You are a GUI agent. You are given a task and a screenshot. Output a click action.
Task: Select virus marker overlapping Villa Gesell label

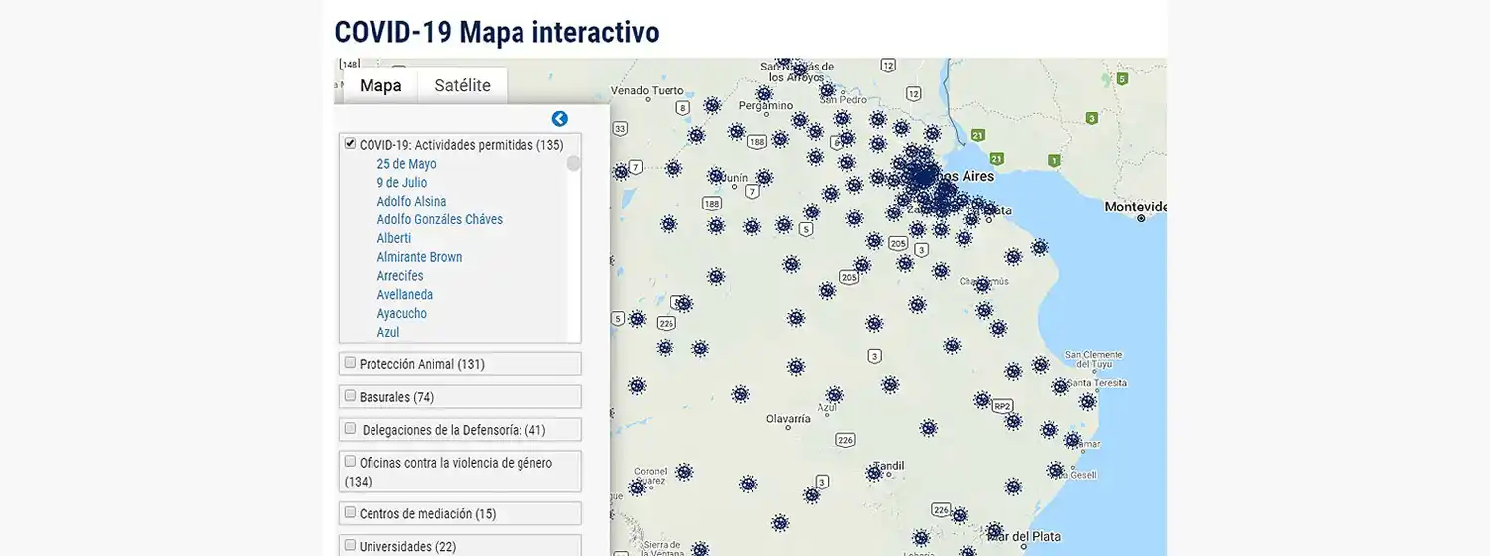[1056, 470]
